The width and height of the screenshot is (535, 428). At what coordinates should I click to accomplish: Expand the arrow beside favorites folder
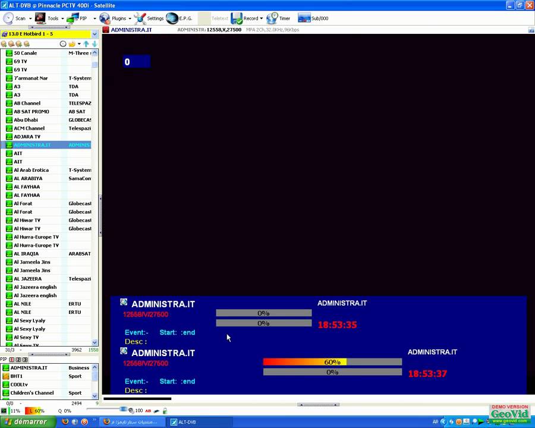[x=79, y=43]
